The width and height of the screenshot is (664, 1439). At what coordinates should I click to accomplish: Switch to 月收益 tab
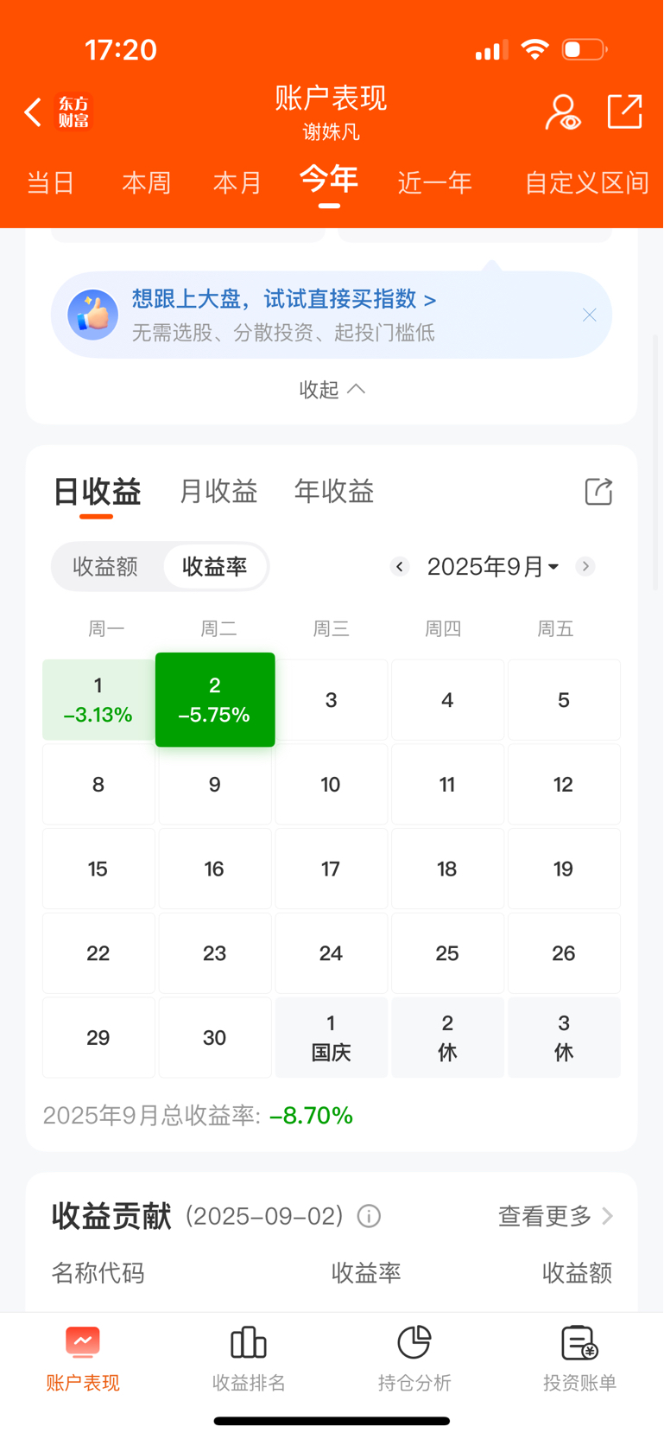point(218,492)
